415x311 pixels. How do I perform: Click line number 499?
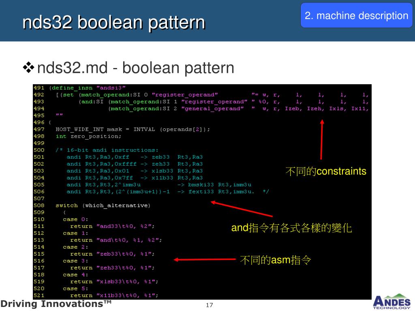click(39, 143)
